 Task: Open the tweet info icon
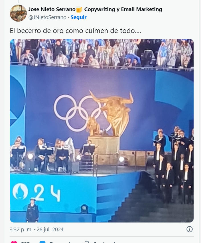point(189,229)
